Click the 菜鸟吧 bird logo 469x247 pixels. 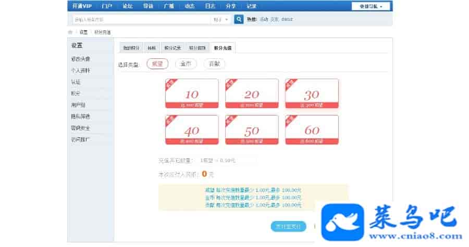click(342, 222)
